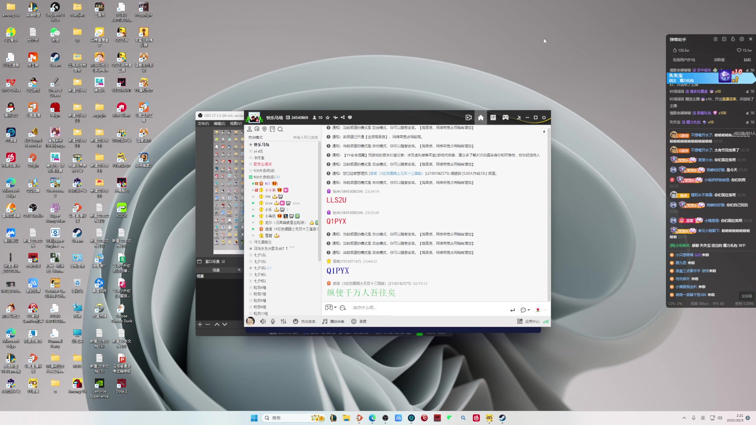This screenshot has height=425, width=756.
Task: Search the channel with the magnifier icon
Action: pos(280,129)
